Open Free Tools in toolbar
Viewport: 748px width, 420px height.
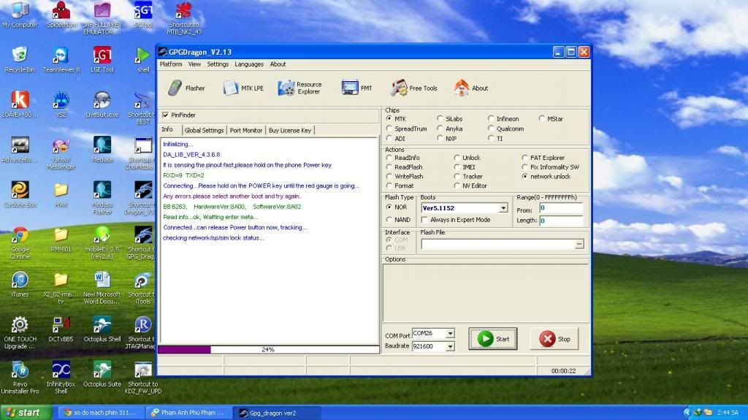tap(413, 88)
